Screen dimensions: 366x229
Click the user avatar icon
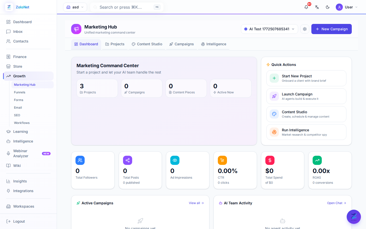[339, 7]
